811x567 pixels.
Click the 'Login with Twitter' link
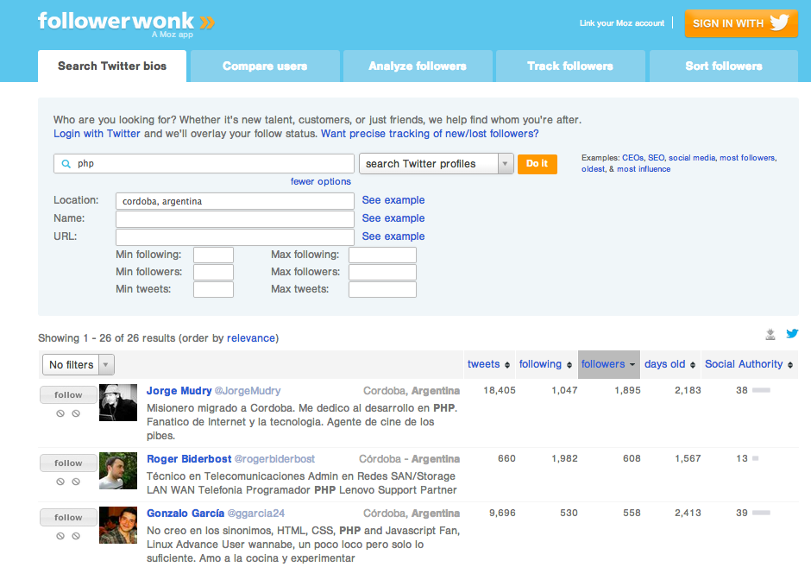(x=97, y=134)
